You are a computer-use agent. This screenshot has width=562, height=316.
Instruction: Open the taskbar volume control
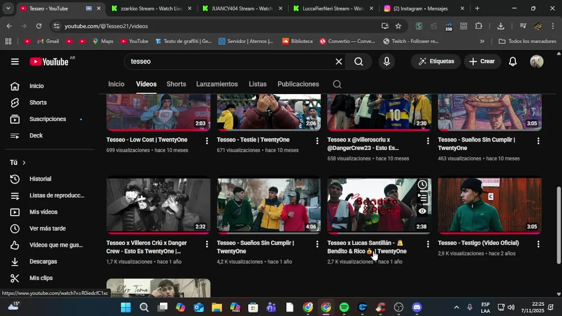(x=511, y=307)
